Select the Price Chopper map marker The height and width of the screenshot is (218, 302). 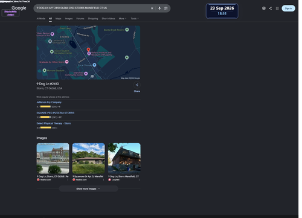coord(94,65)
